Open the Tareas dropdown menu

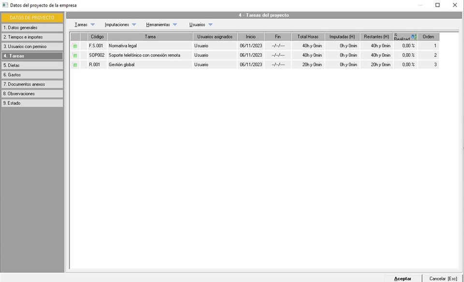[x=85, y=25]
